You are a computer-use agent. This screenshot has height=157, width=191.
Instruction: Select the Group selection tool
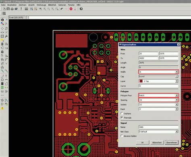[x=2, y=36]
